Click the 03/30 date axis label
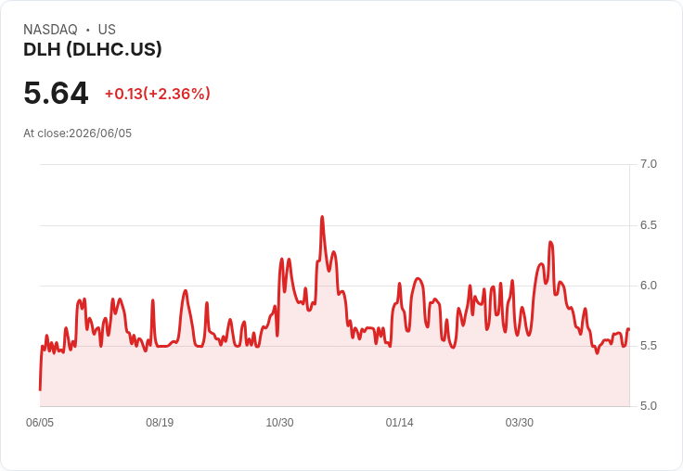This screenshot has height=471, width=683. point(520,422)
